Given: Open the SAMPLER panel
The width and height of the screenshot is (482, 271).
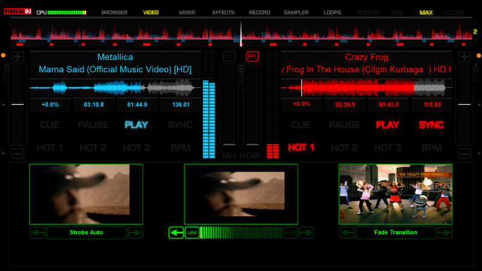Looking at the screenshot, I should tap(296, 13).
